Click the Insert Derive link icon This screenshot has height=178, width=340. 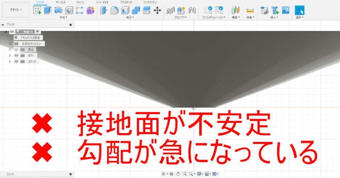(264, 10)
